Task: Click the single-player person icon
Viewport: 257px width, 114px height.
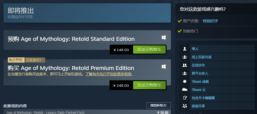Action: click(x=185, y=49)
